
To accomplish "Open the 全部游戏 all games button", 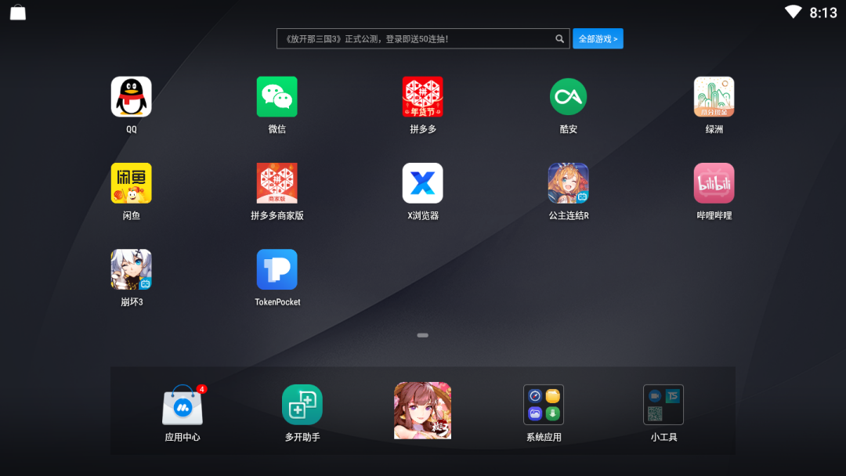I will (598, 39).
